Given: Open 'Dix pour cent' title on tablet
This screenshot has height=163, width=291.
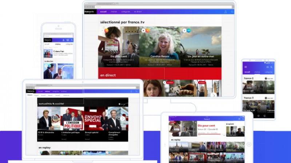Looking at the screenshot, I should [x=206, y=125].
